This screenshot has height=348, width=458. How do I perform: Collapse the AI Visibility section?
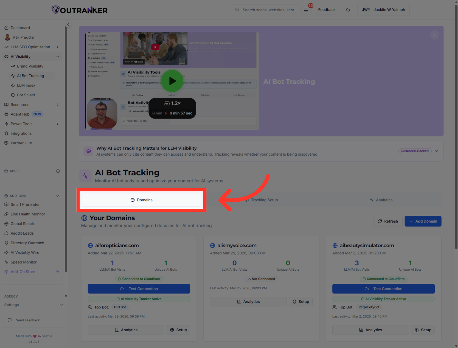tap(58, 56)
